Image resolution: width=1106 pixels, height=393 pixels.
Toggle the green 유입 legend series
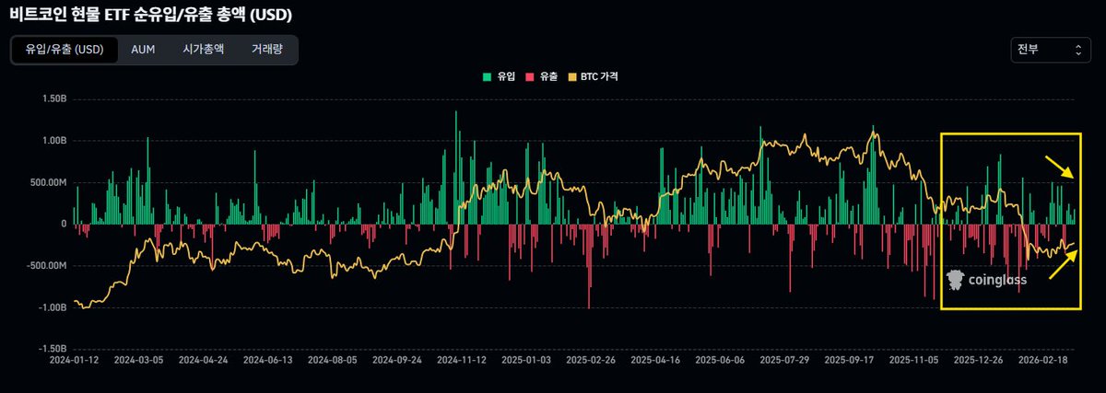click(x=499, y=77)
